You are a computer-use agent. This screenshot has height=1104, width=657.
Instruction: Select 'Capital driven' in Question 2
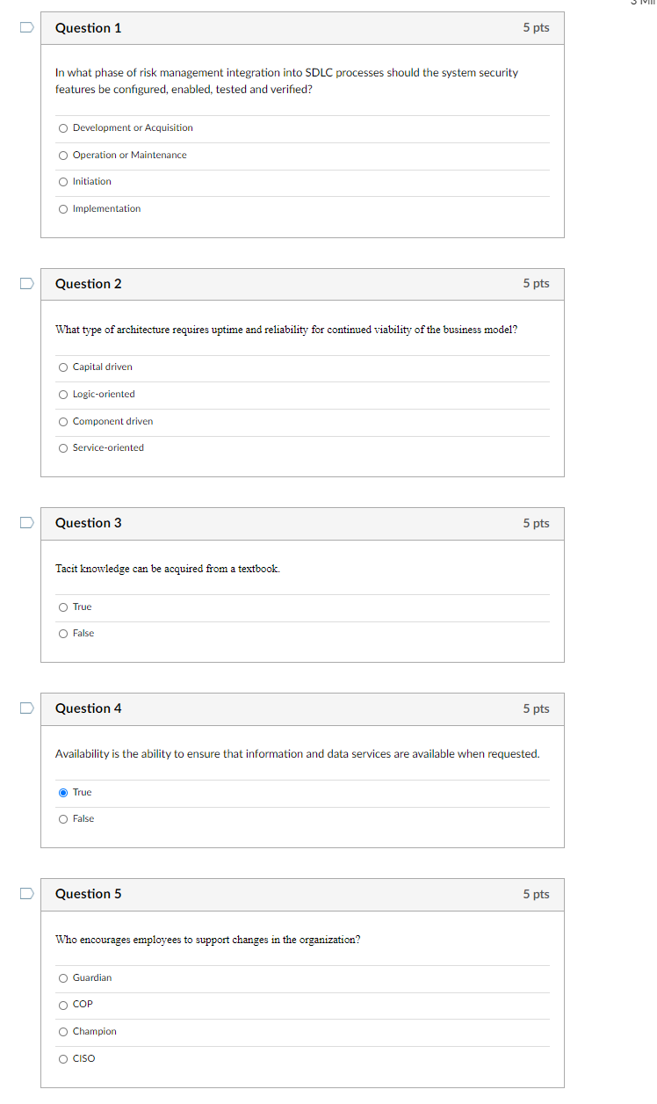(62, 367)
